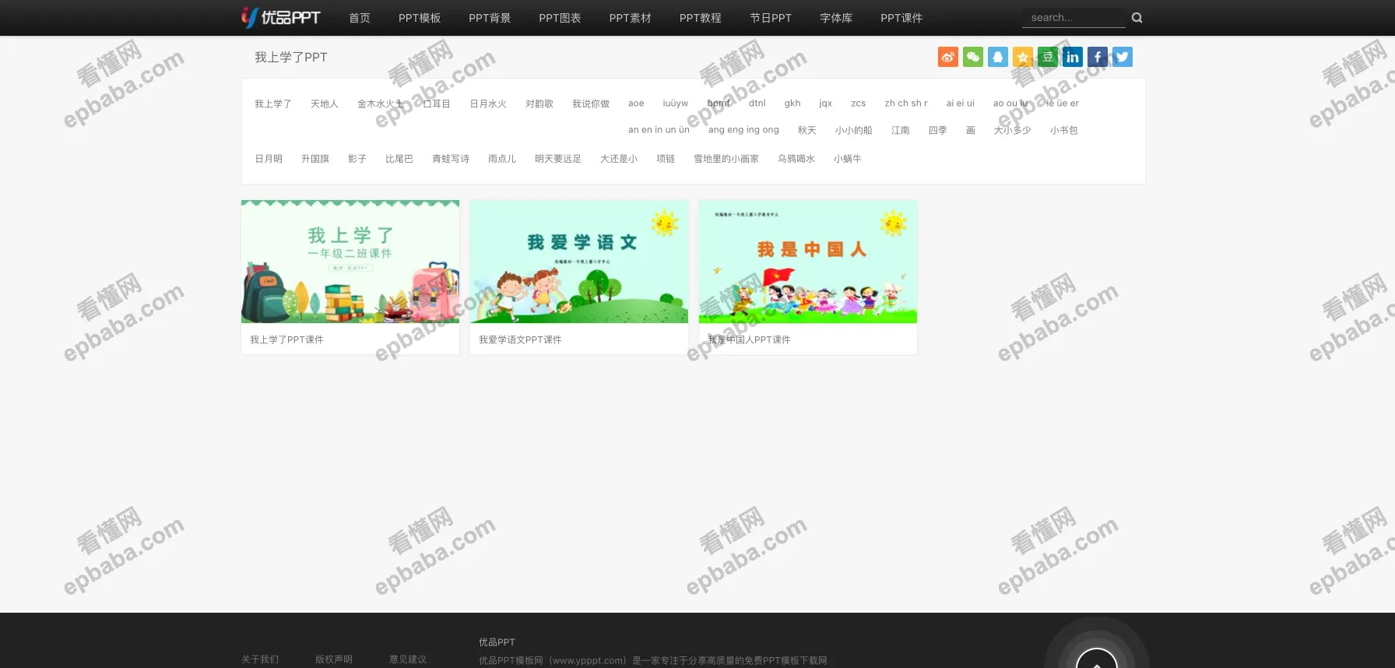Image resolution: width=1395 pixels, height=668 pixels.
Task: Select the 小书包 tag
Action: [x=1064, y=131]
